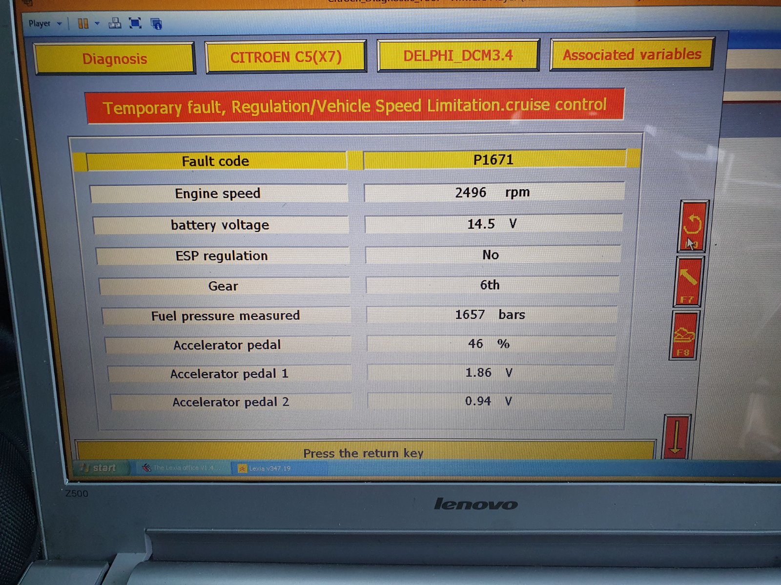
Task: Click the Send Ctrl+Alt+Del toolbar icon
Action: pos(115,23)
